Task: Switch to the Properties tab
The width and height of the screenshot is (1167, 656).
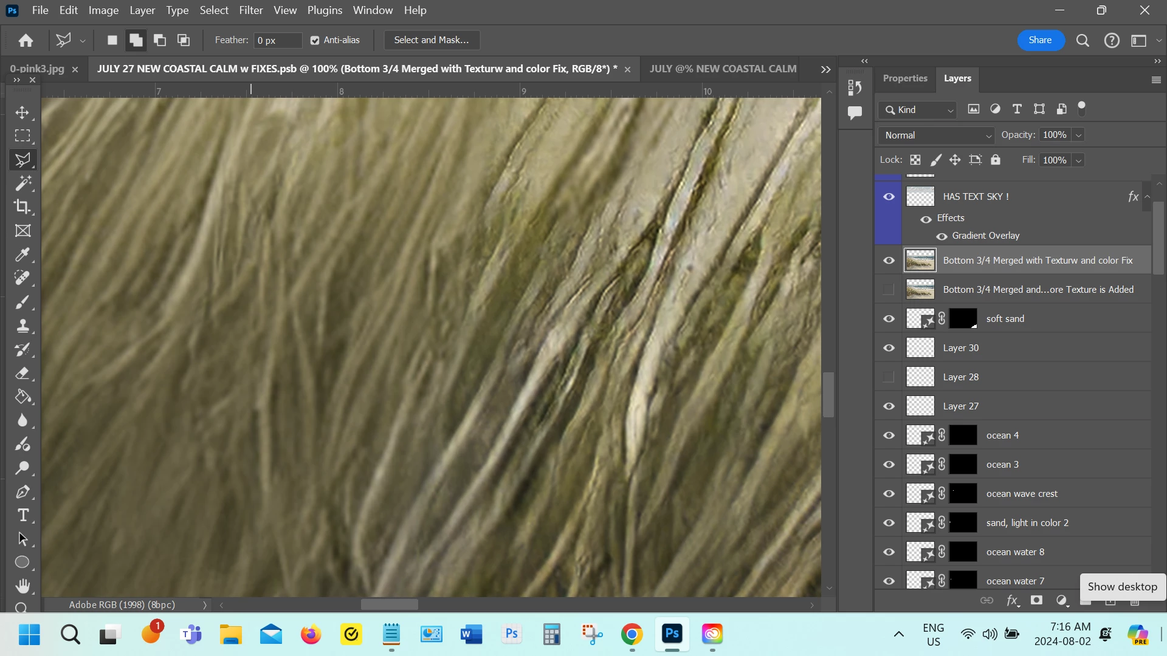Action: 904,78
